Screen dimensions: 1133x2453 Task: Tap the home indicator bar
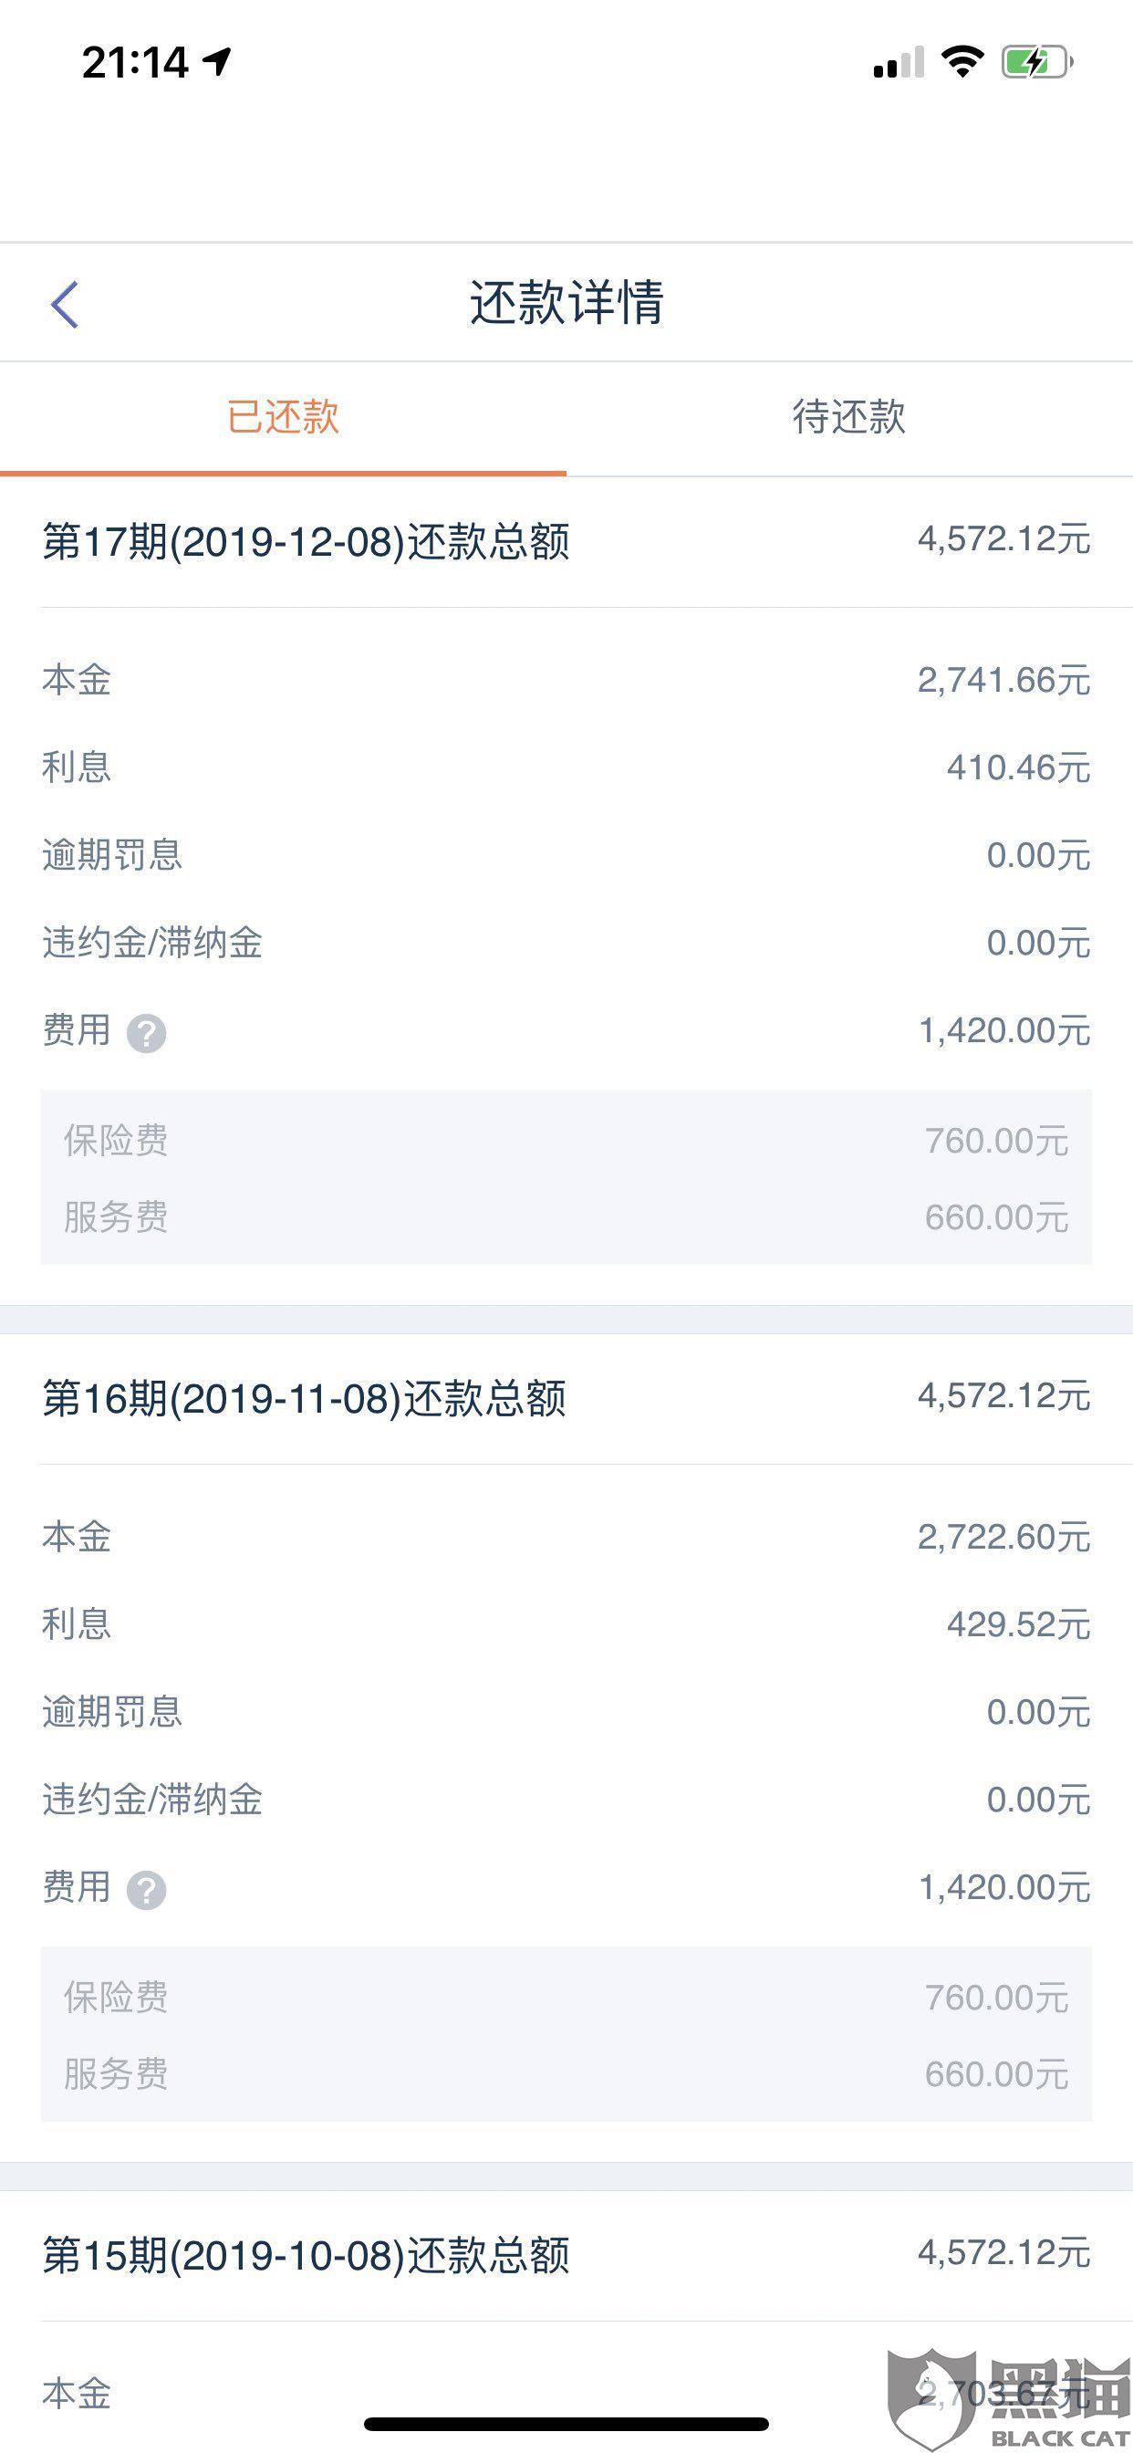pos(566,2424)
